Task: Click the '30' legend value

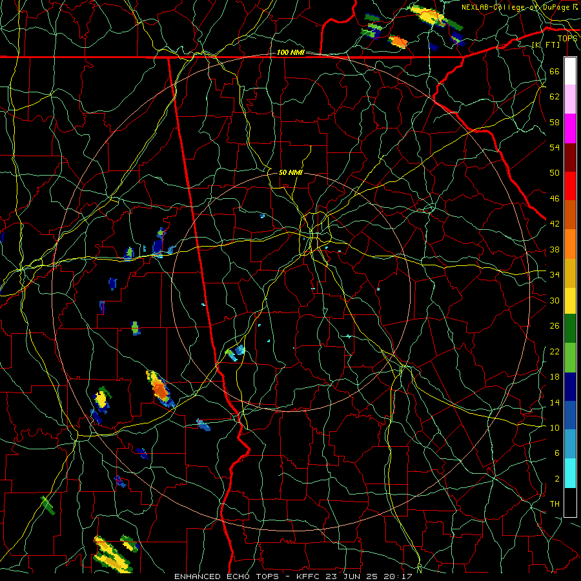Action: tap(555, 300)
